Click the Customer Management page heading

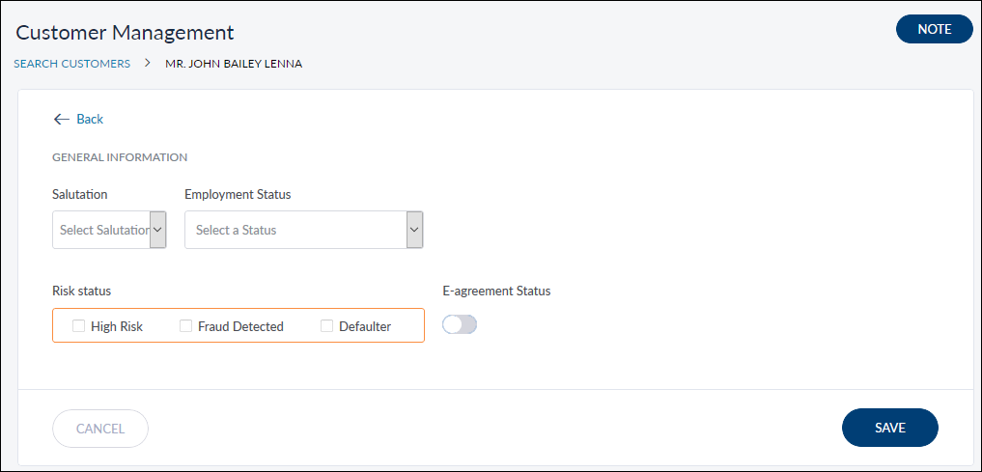(125, 32)
